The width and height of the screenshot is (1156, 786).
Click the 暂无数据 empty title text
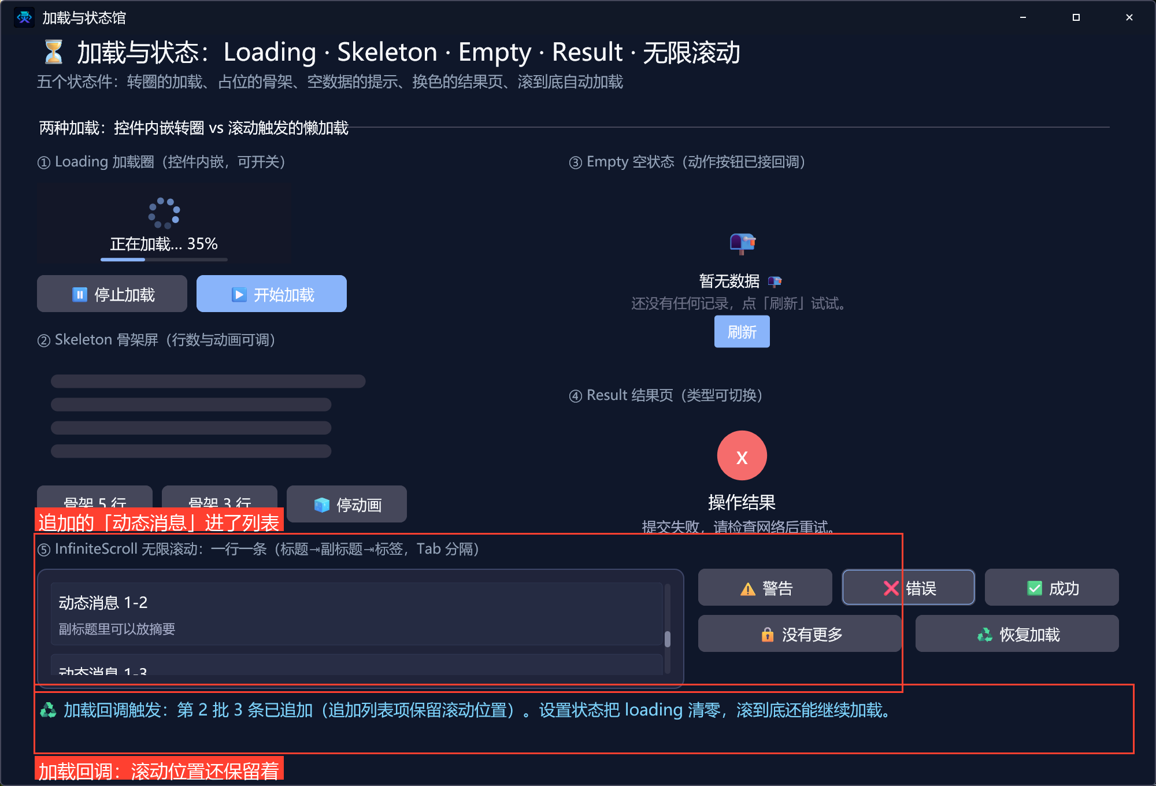coord(729,281)
